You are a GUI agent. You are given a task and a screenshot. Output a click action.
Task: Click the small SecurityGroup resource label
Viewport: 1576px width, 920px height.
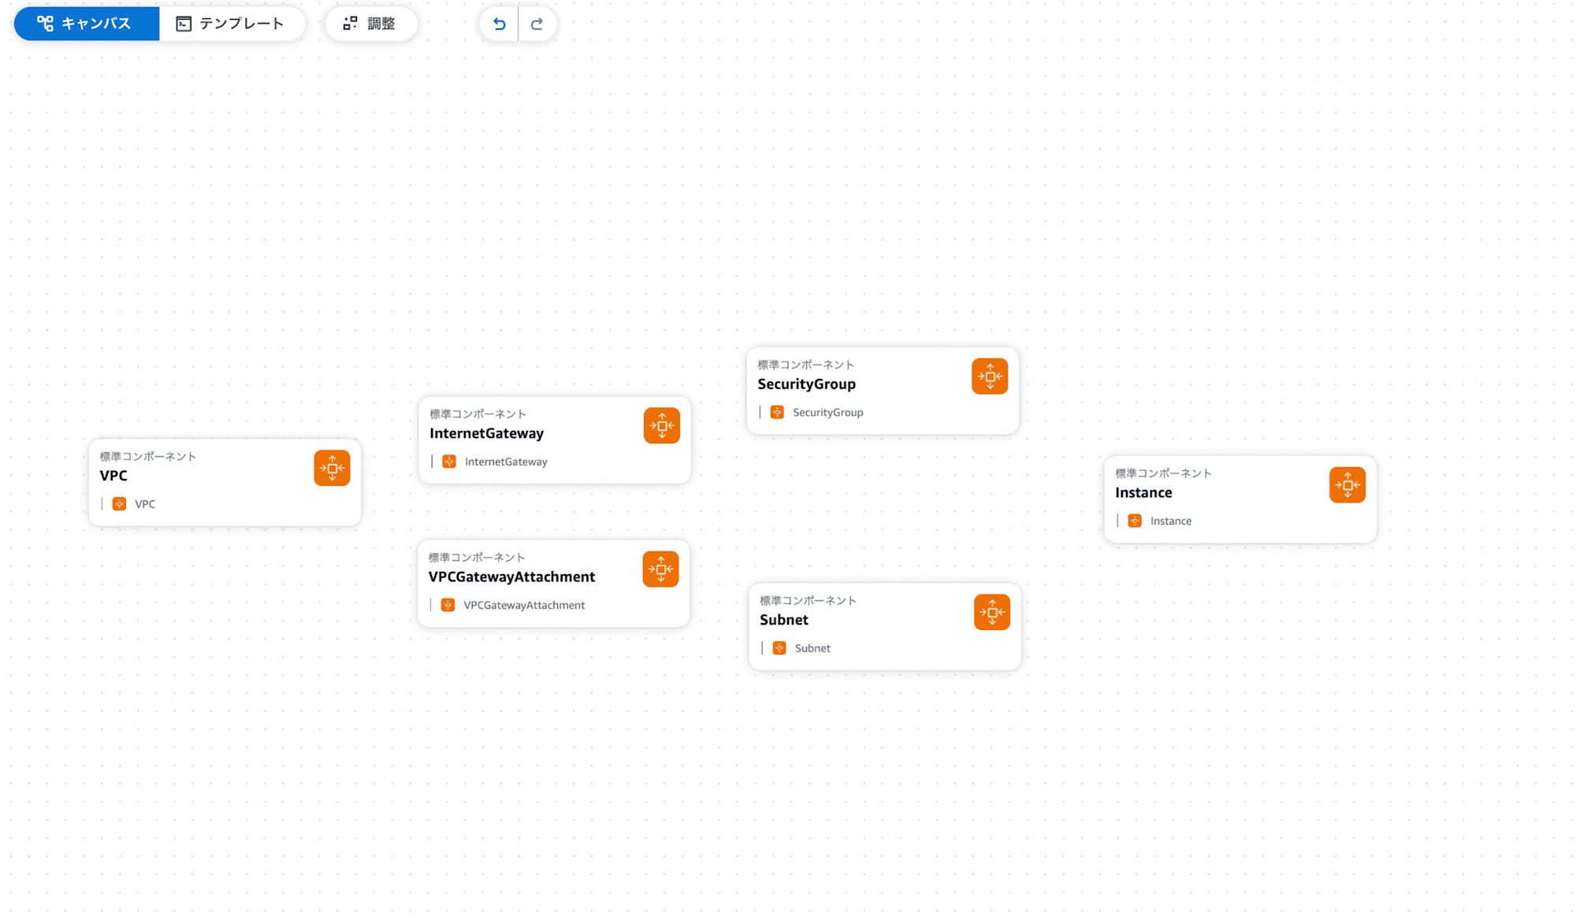pos(828,412)
